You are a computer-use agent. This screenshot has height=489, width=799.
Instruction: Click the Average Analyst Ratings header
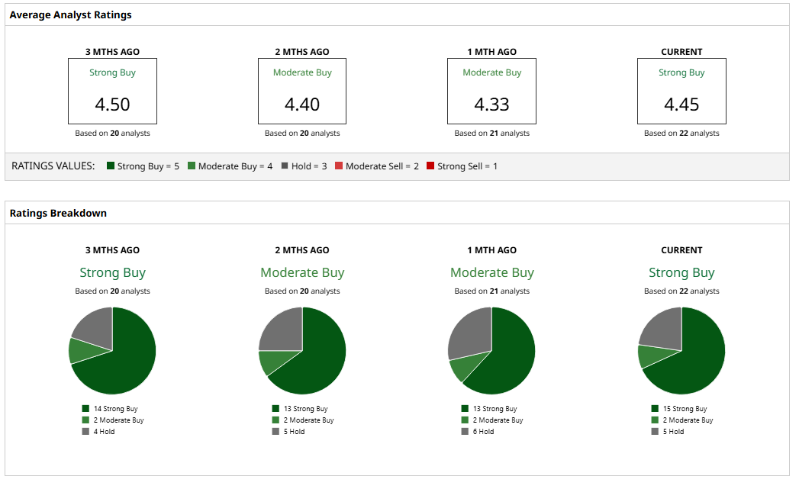tap(70, 14)
